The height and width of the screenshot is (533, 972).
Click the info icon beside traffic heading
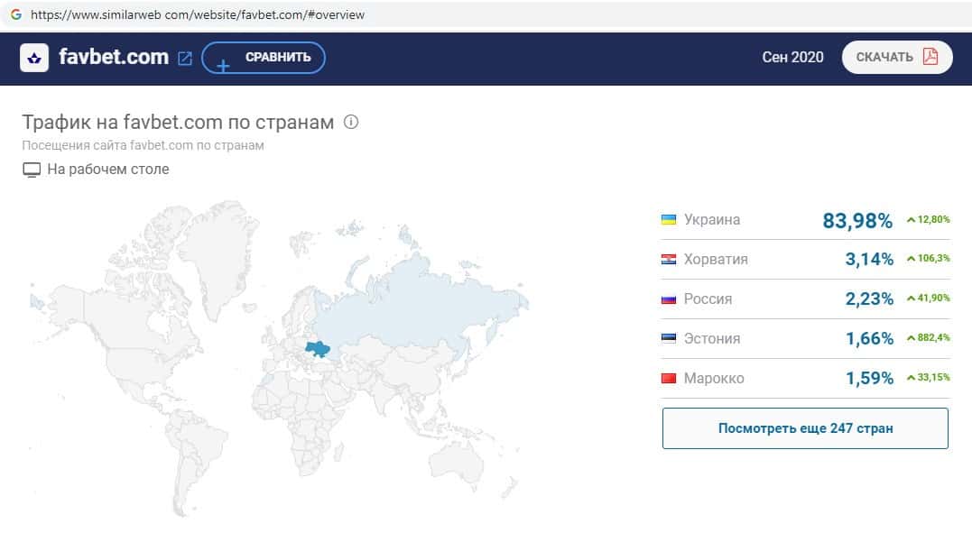point(351,122)
